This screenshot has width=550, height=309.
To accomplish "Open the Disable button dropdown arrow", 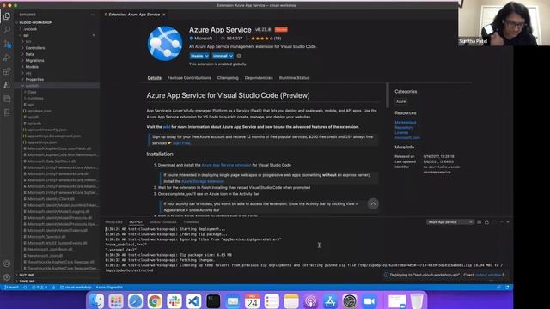I will 206,56.
